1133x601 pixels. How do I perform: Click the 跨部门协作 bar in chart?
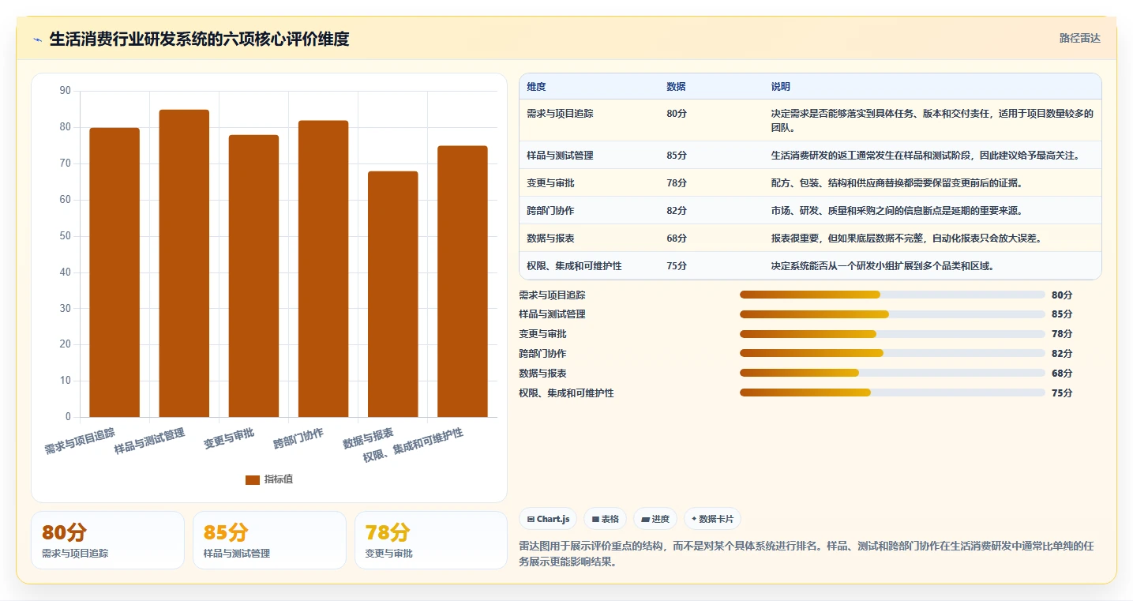click(x=323, y=269)
